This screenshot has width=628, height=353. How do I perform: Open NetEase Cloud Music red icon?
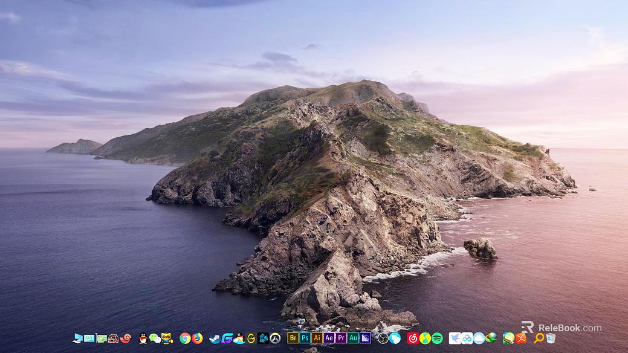pyautogui.click(x=413, y=338)
